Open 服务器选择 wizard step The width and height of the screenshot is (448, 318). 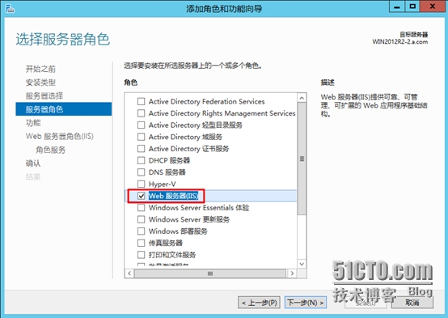pos(44,95)
